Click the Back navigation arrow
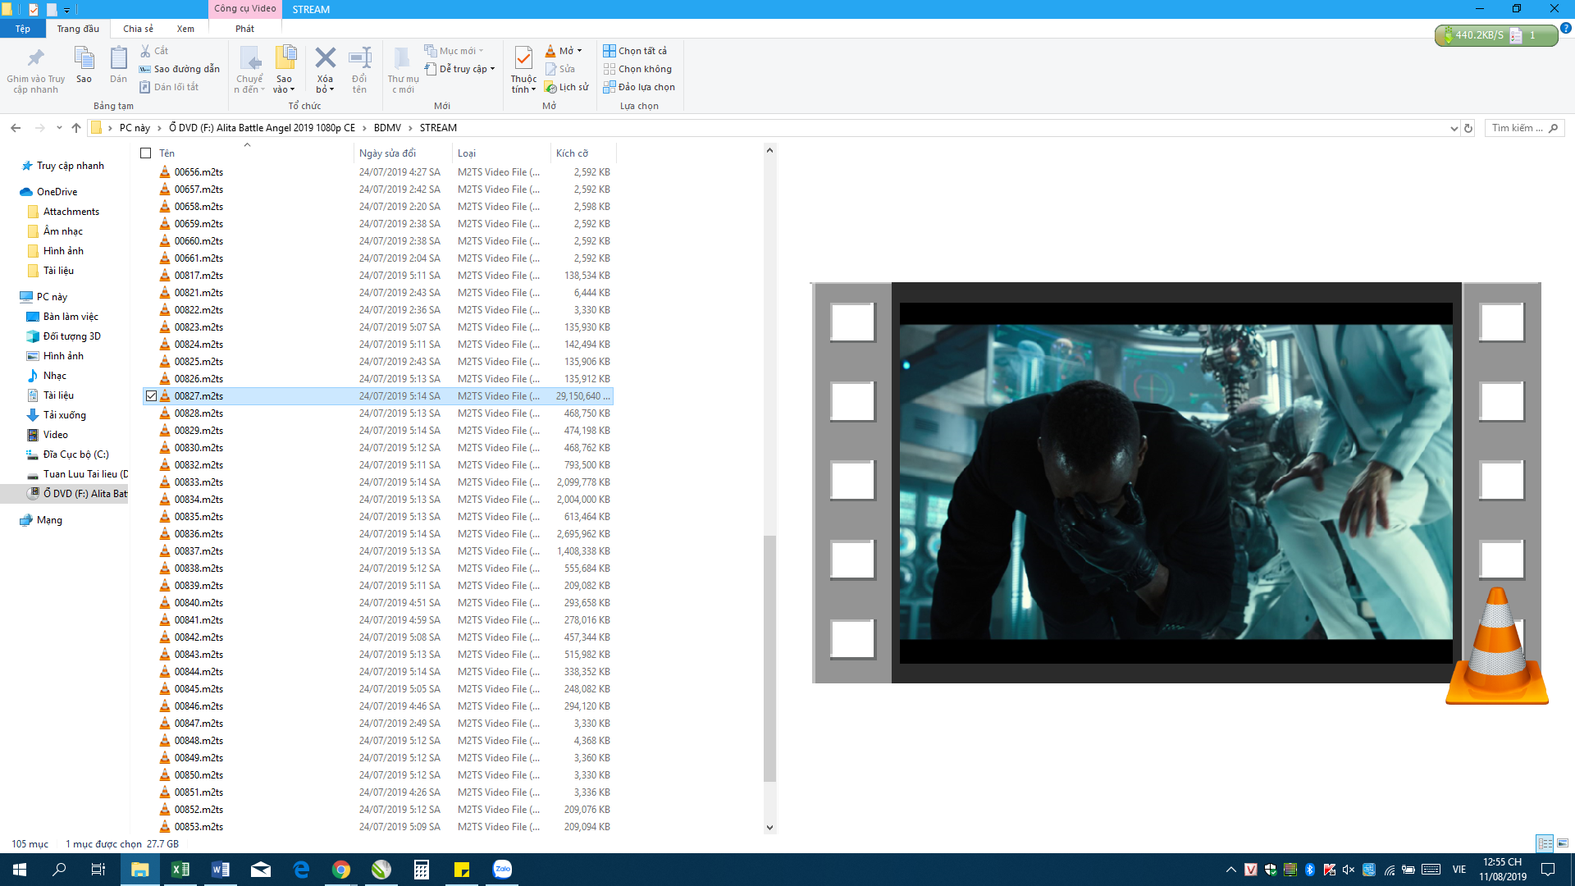Image resolution: width=1575 pixels, height=886 pixels. 16,128
